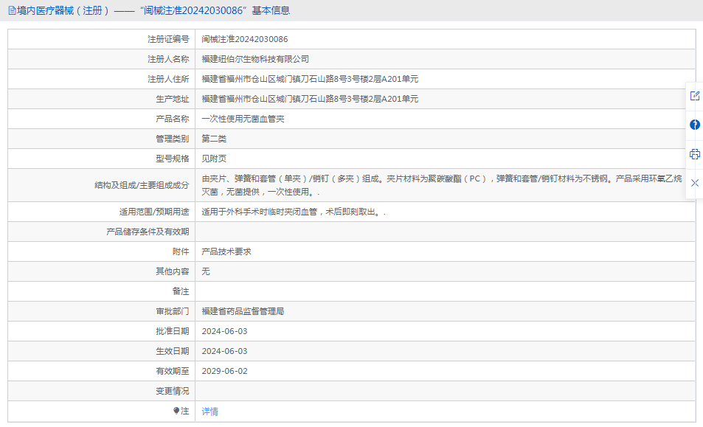Select registration number 闽械注准20242030086 cell

click(x=245, y=39)
